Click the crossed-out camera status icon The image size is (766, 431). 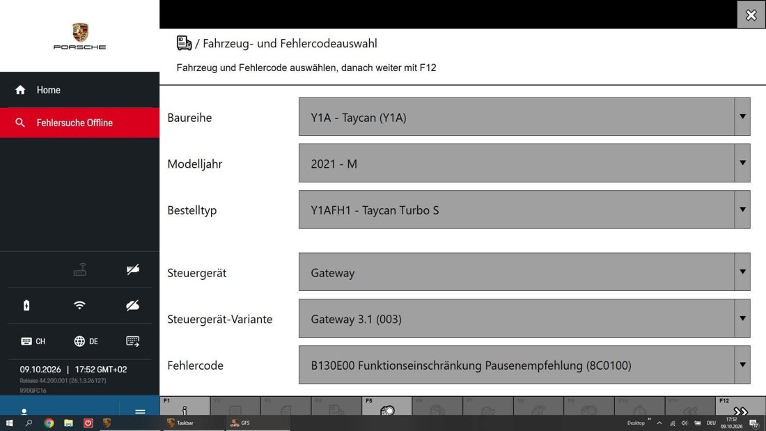click(x=133, y=269)
